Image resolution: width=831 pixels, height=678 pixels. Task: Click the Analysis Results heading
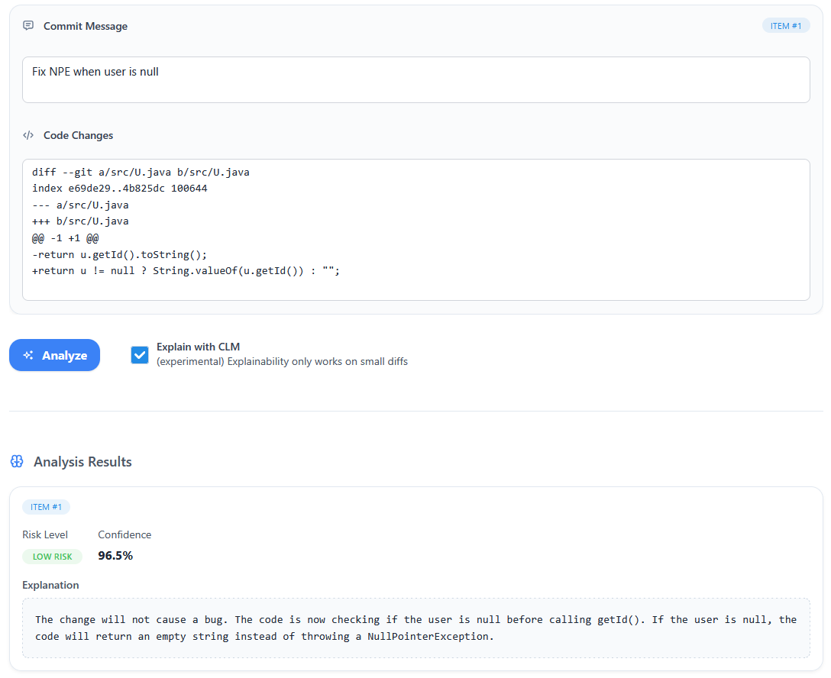82,462
